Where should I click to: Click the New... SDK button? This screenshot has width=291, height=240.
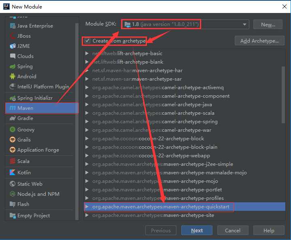pyautogui.click(x=268, y=24)
